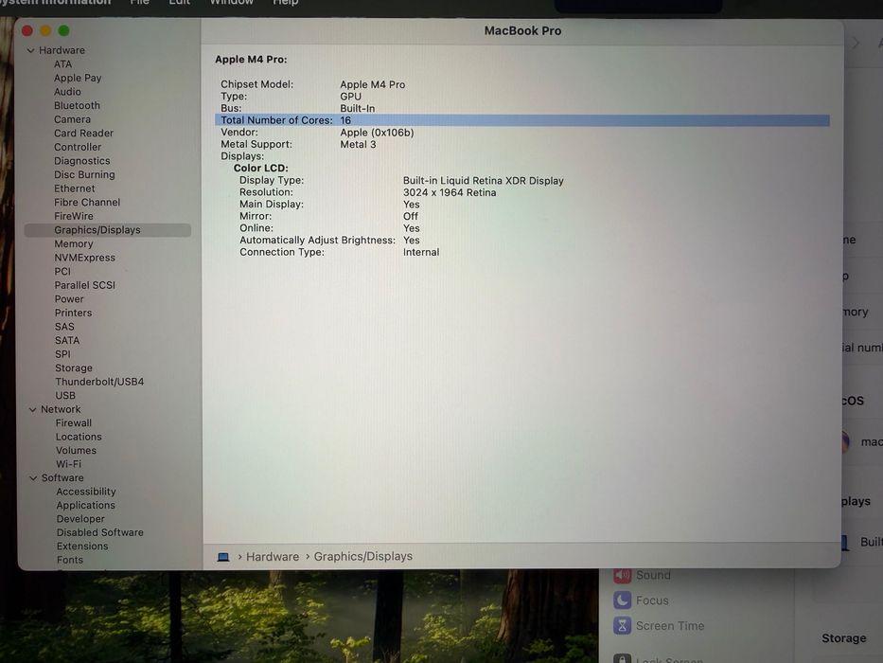
Task: Minimize the System Information window
Action: click(45, 30)
